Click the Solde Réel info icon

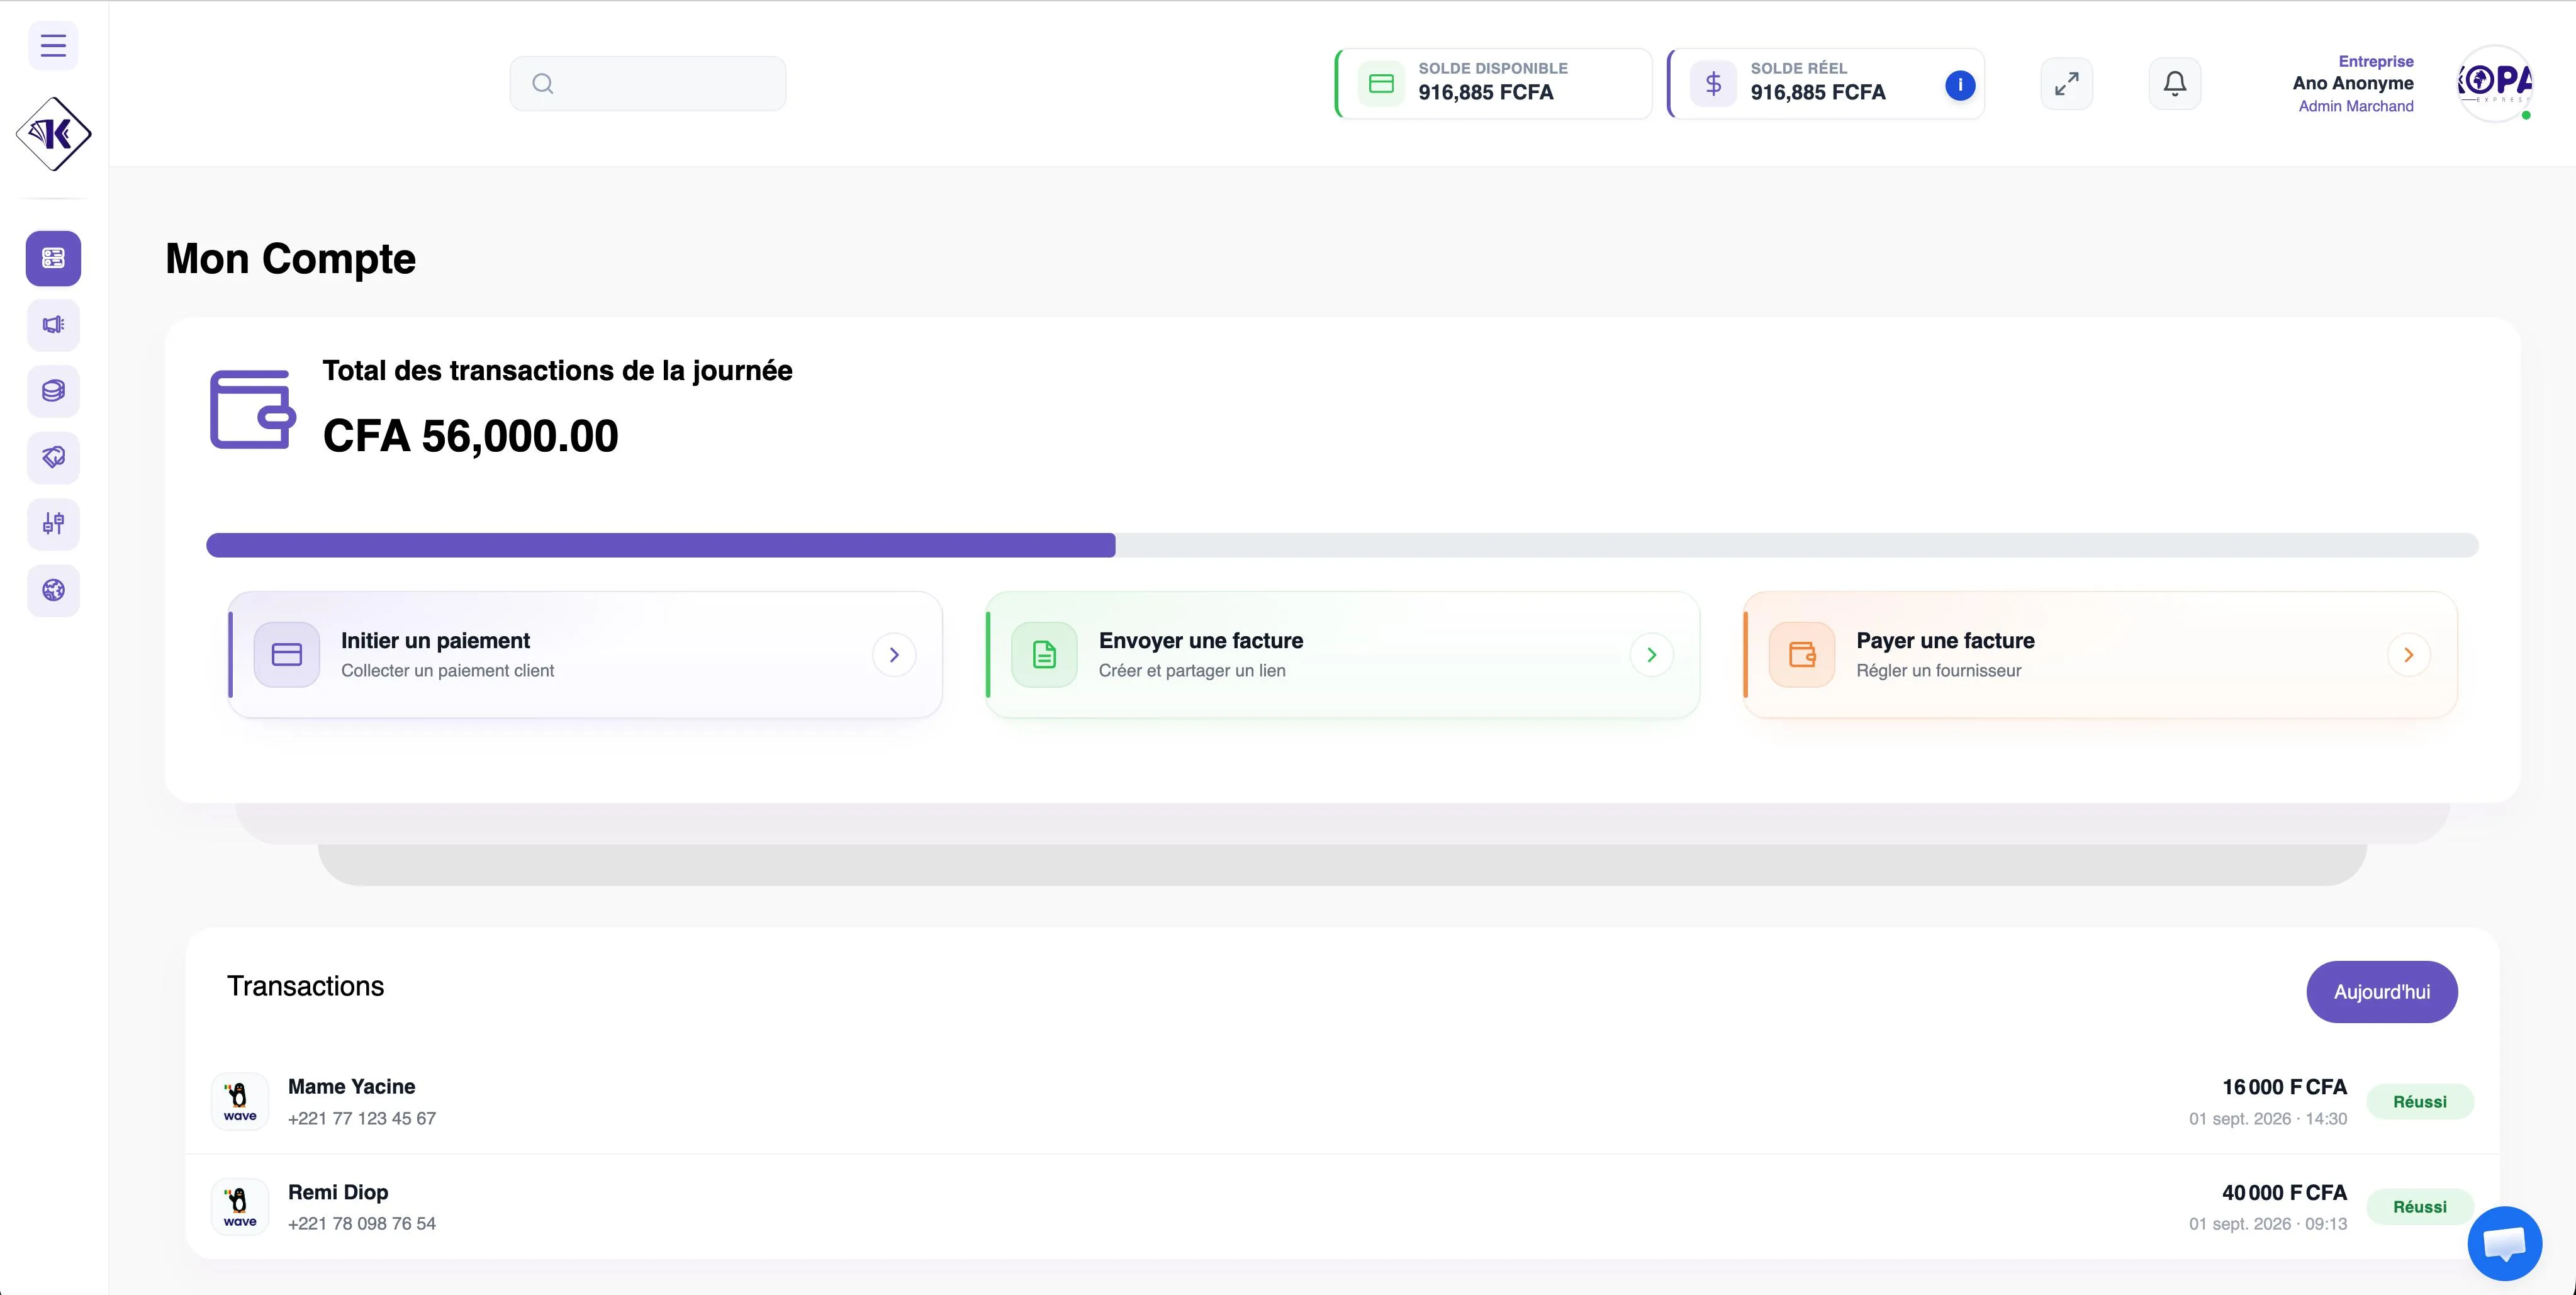1960,85
